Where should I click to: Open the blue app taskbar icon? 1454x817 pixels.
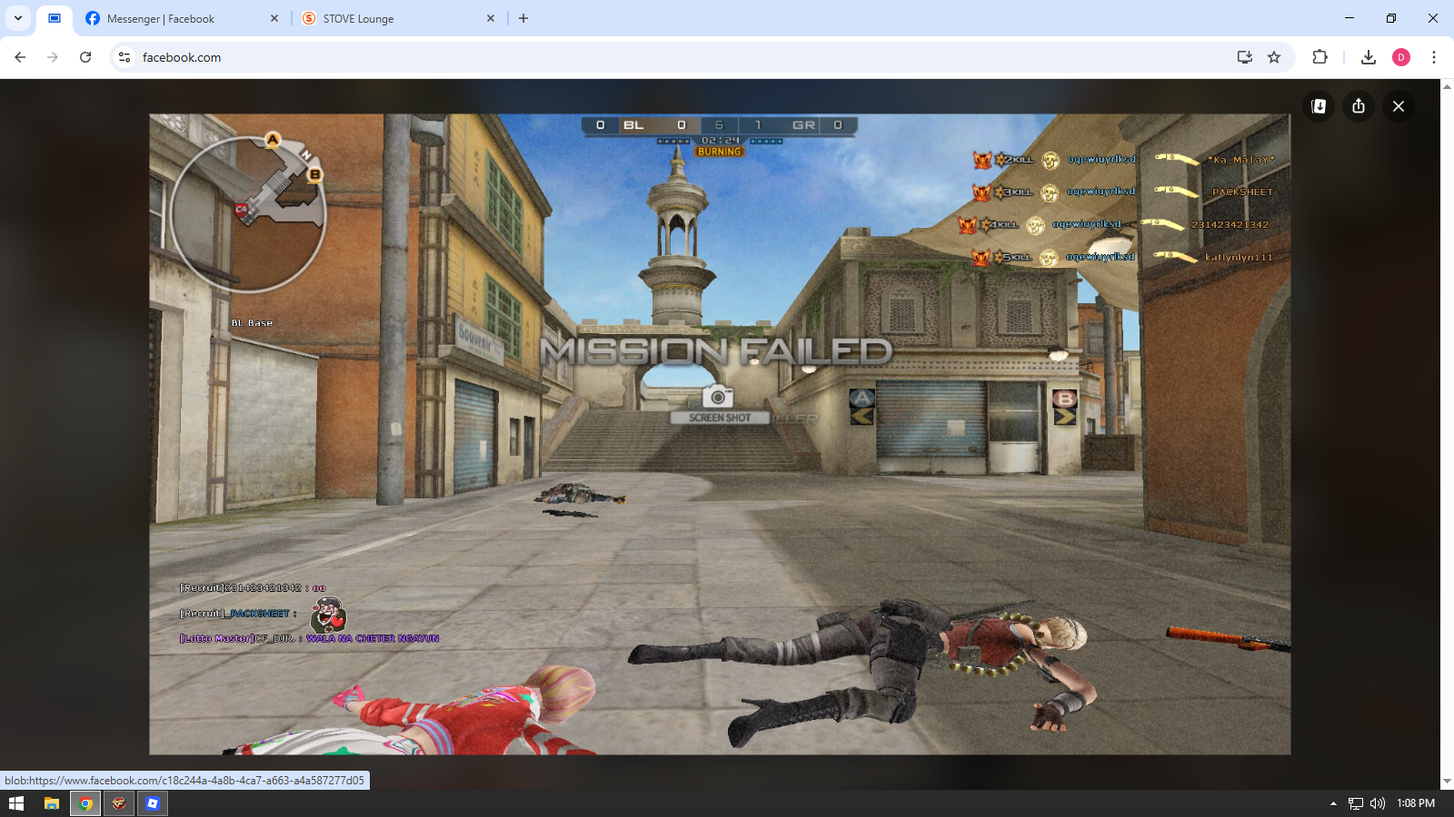click(153, 803)
